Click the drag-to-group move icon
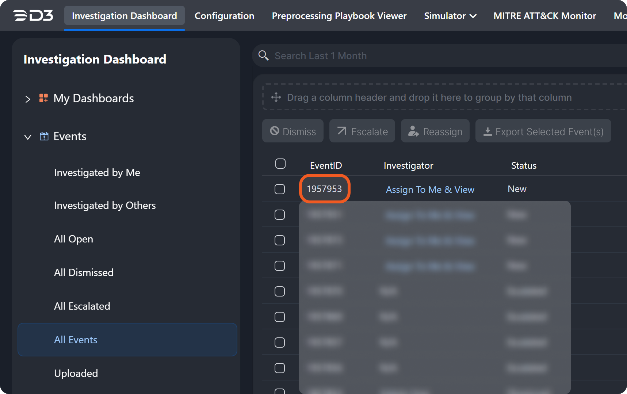The width and height of the screenshot is (627, 394). coord(276,97)
